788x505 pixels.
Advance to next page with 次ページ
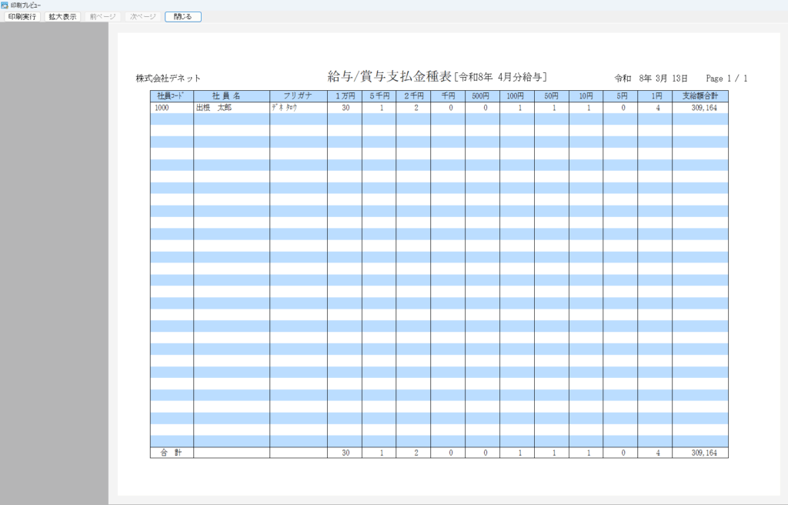click(143, 16)
